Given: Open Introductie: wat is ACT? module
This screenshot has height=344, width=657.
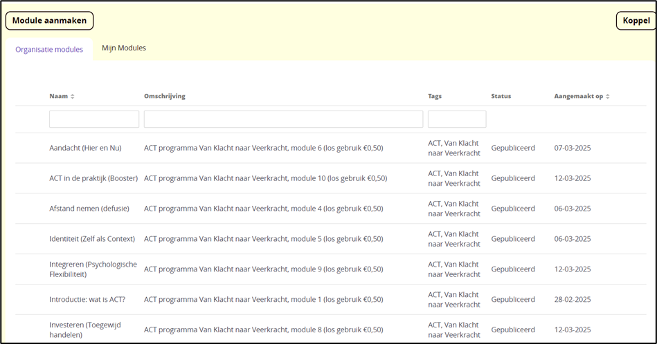Looking at the screenshot, I should 92,300.
